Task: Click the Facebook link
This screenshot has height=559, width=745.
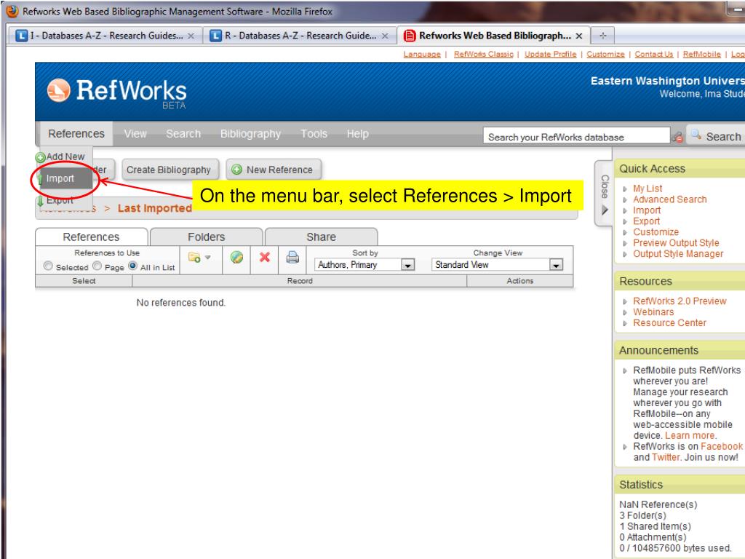Action: click(x=721, y=446)
